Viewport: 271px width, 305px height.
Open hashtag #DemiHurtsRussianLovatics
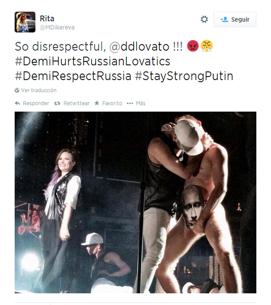tap(92, 61)
